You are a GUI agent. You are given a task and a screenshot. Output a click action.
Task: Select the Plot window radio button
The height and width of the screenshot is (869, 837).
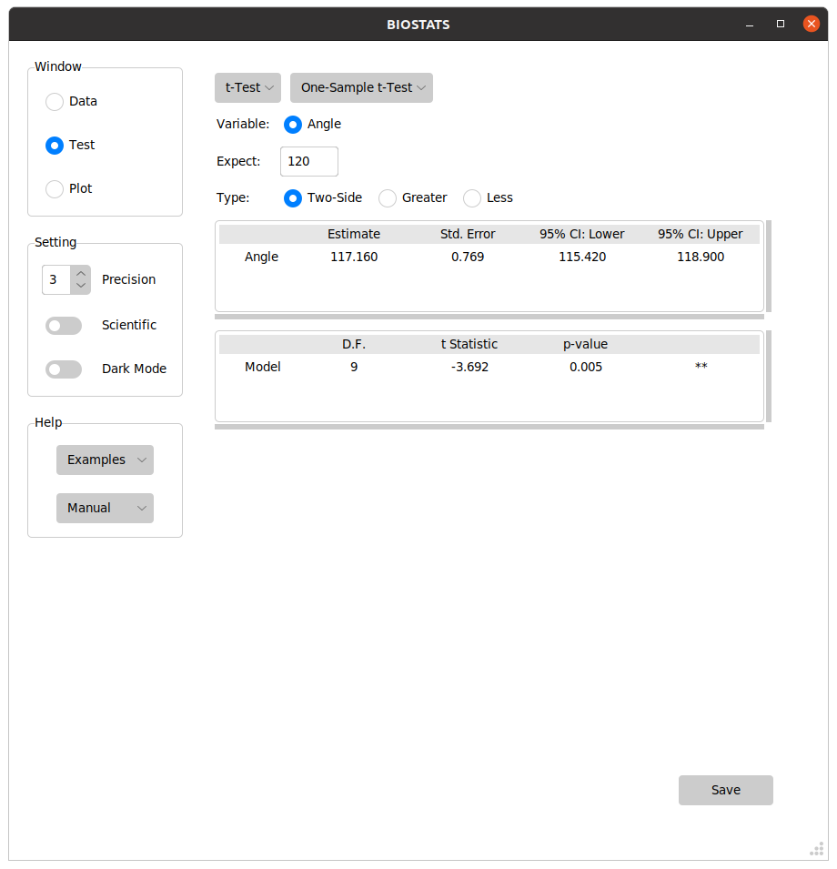[x=55, y=189]
